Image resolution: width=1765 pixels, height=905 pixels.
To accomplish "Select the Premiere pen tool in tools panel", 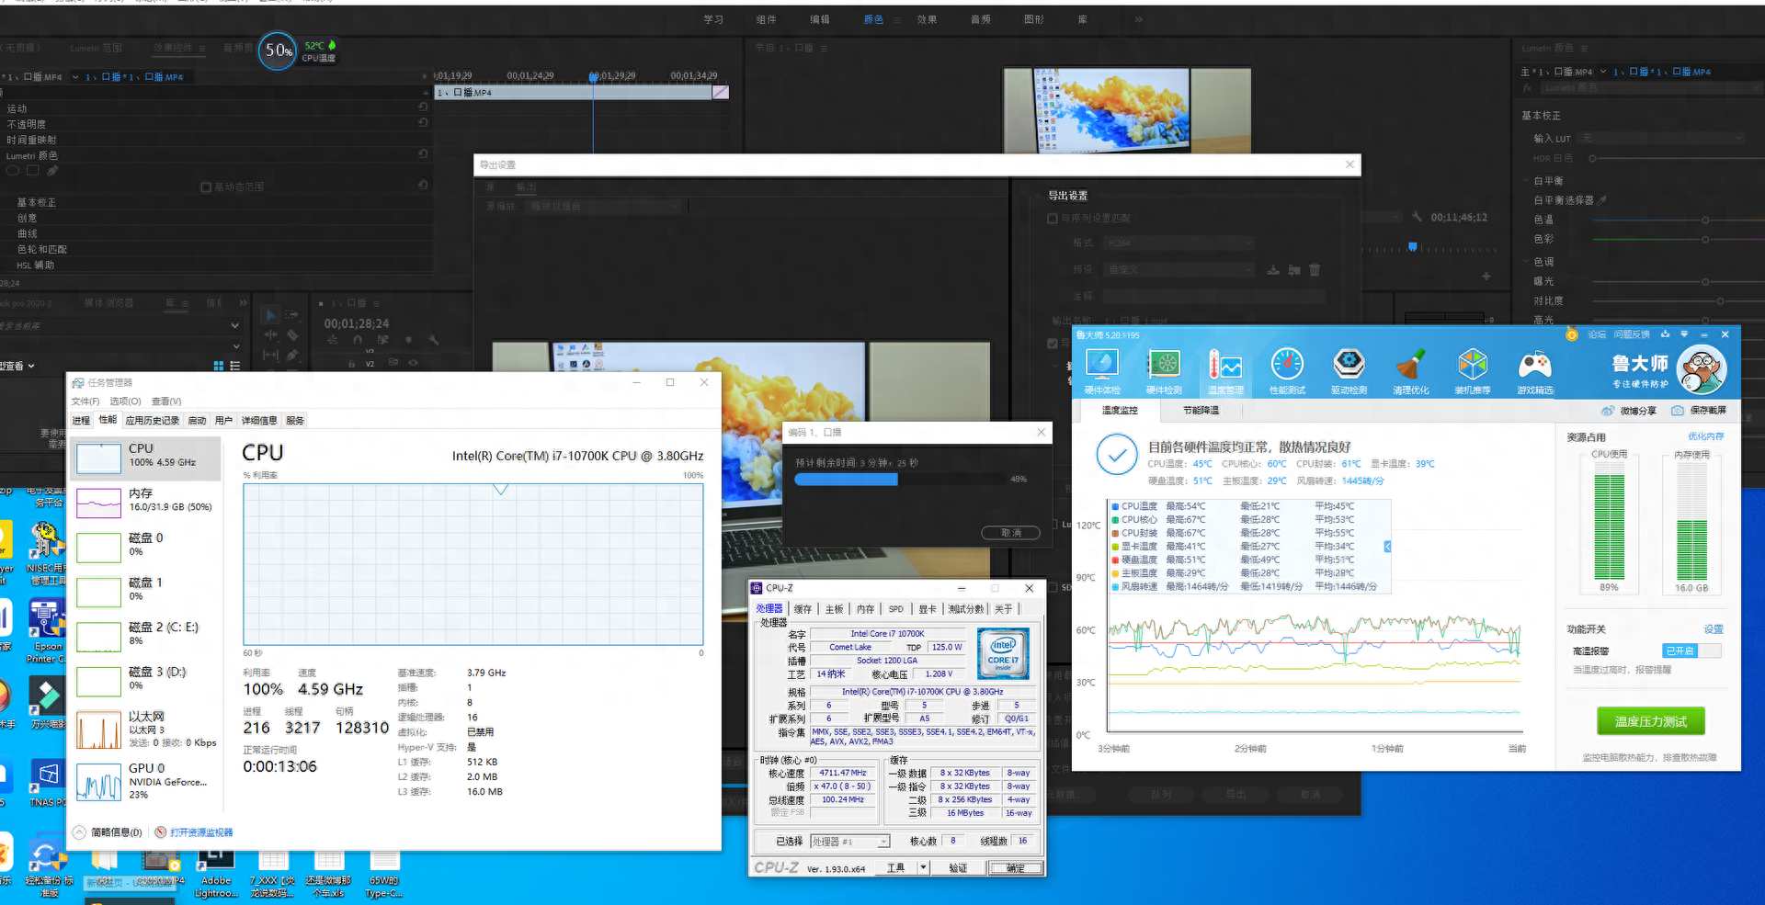I will click(x=292, y=355).
